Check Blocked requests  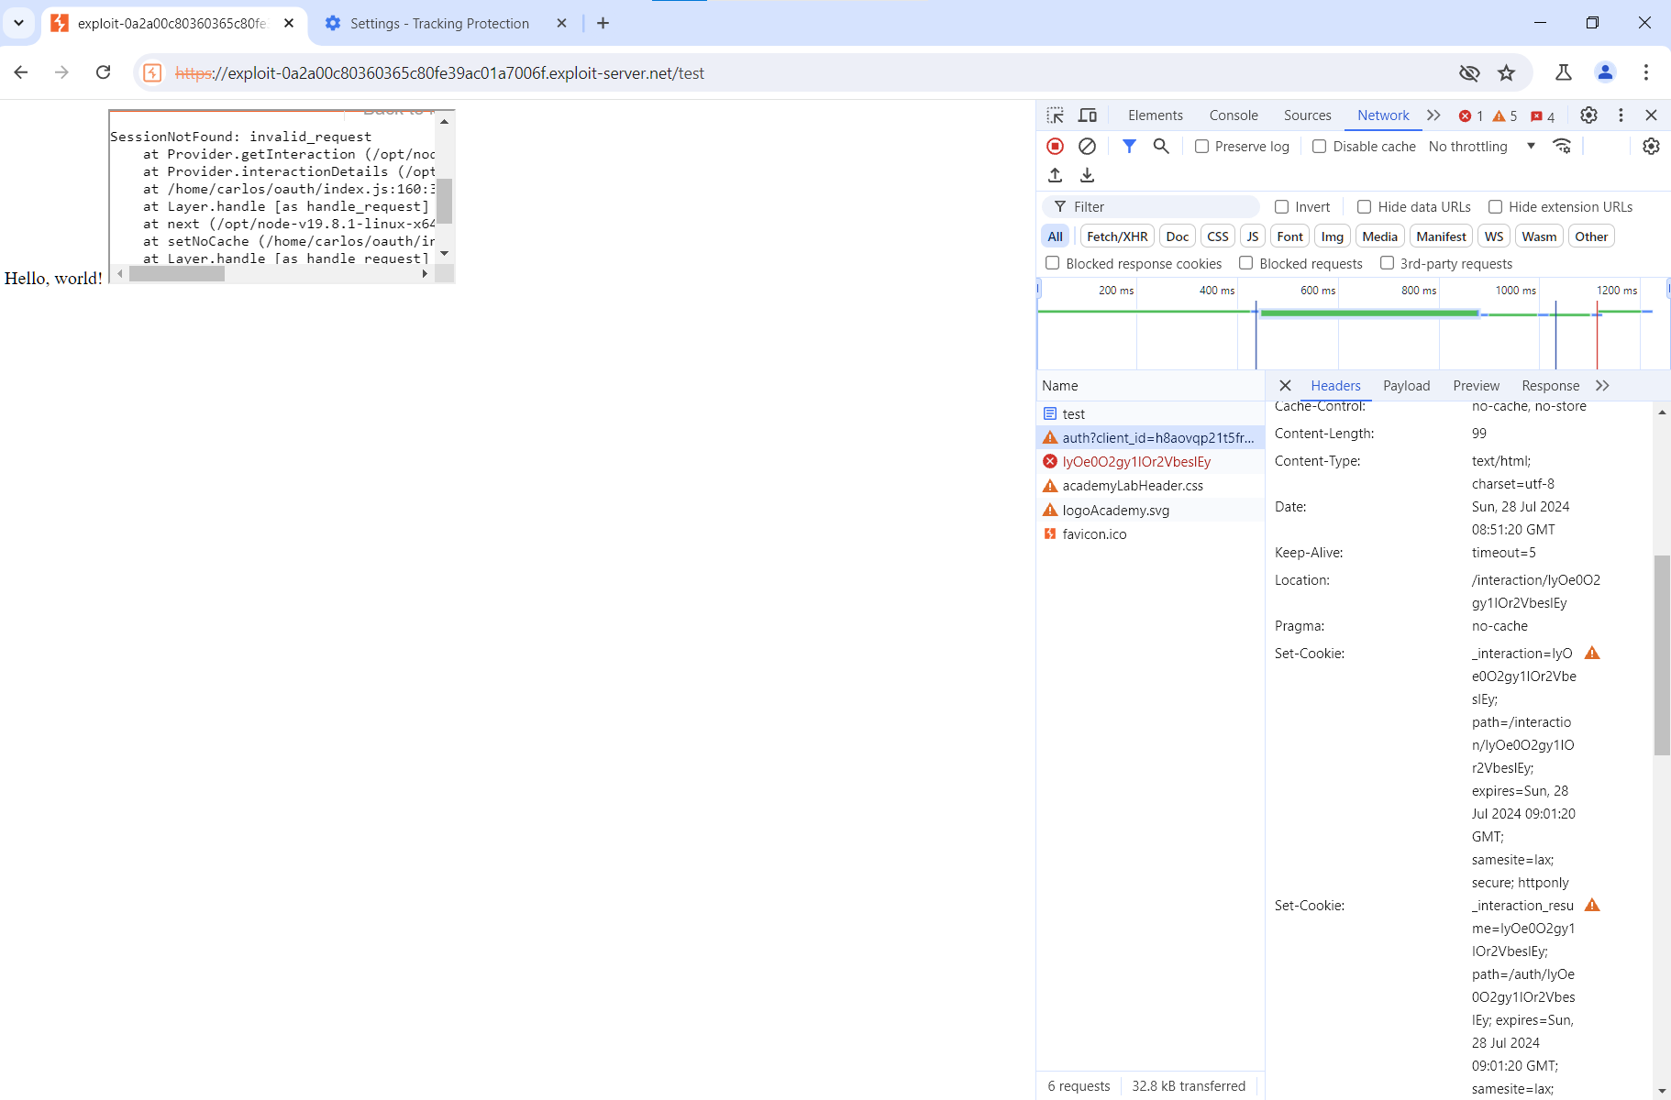pyautogui.click(x=1246, y=264)
